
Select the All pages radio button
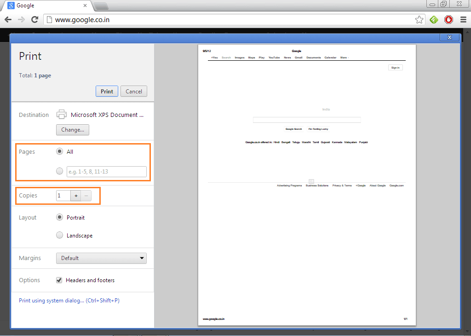coord(59,151)
